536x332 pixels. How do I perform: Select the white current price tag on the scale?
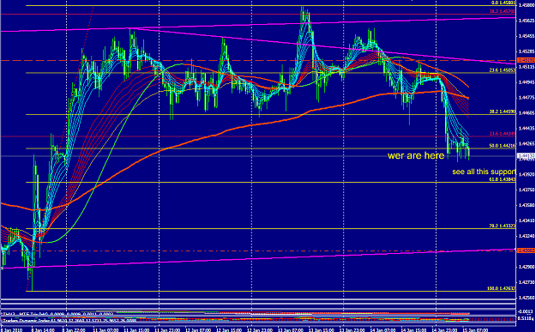pos(527,156)
